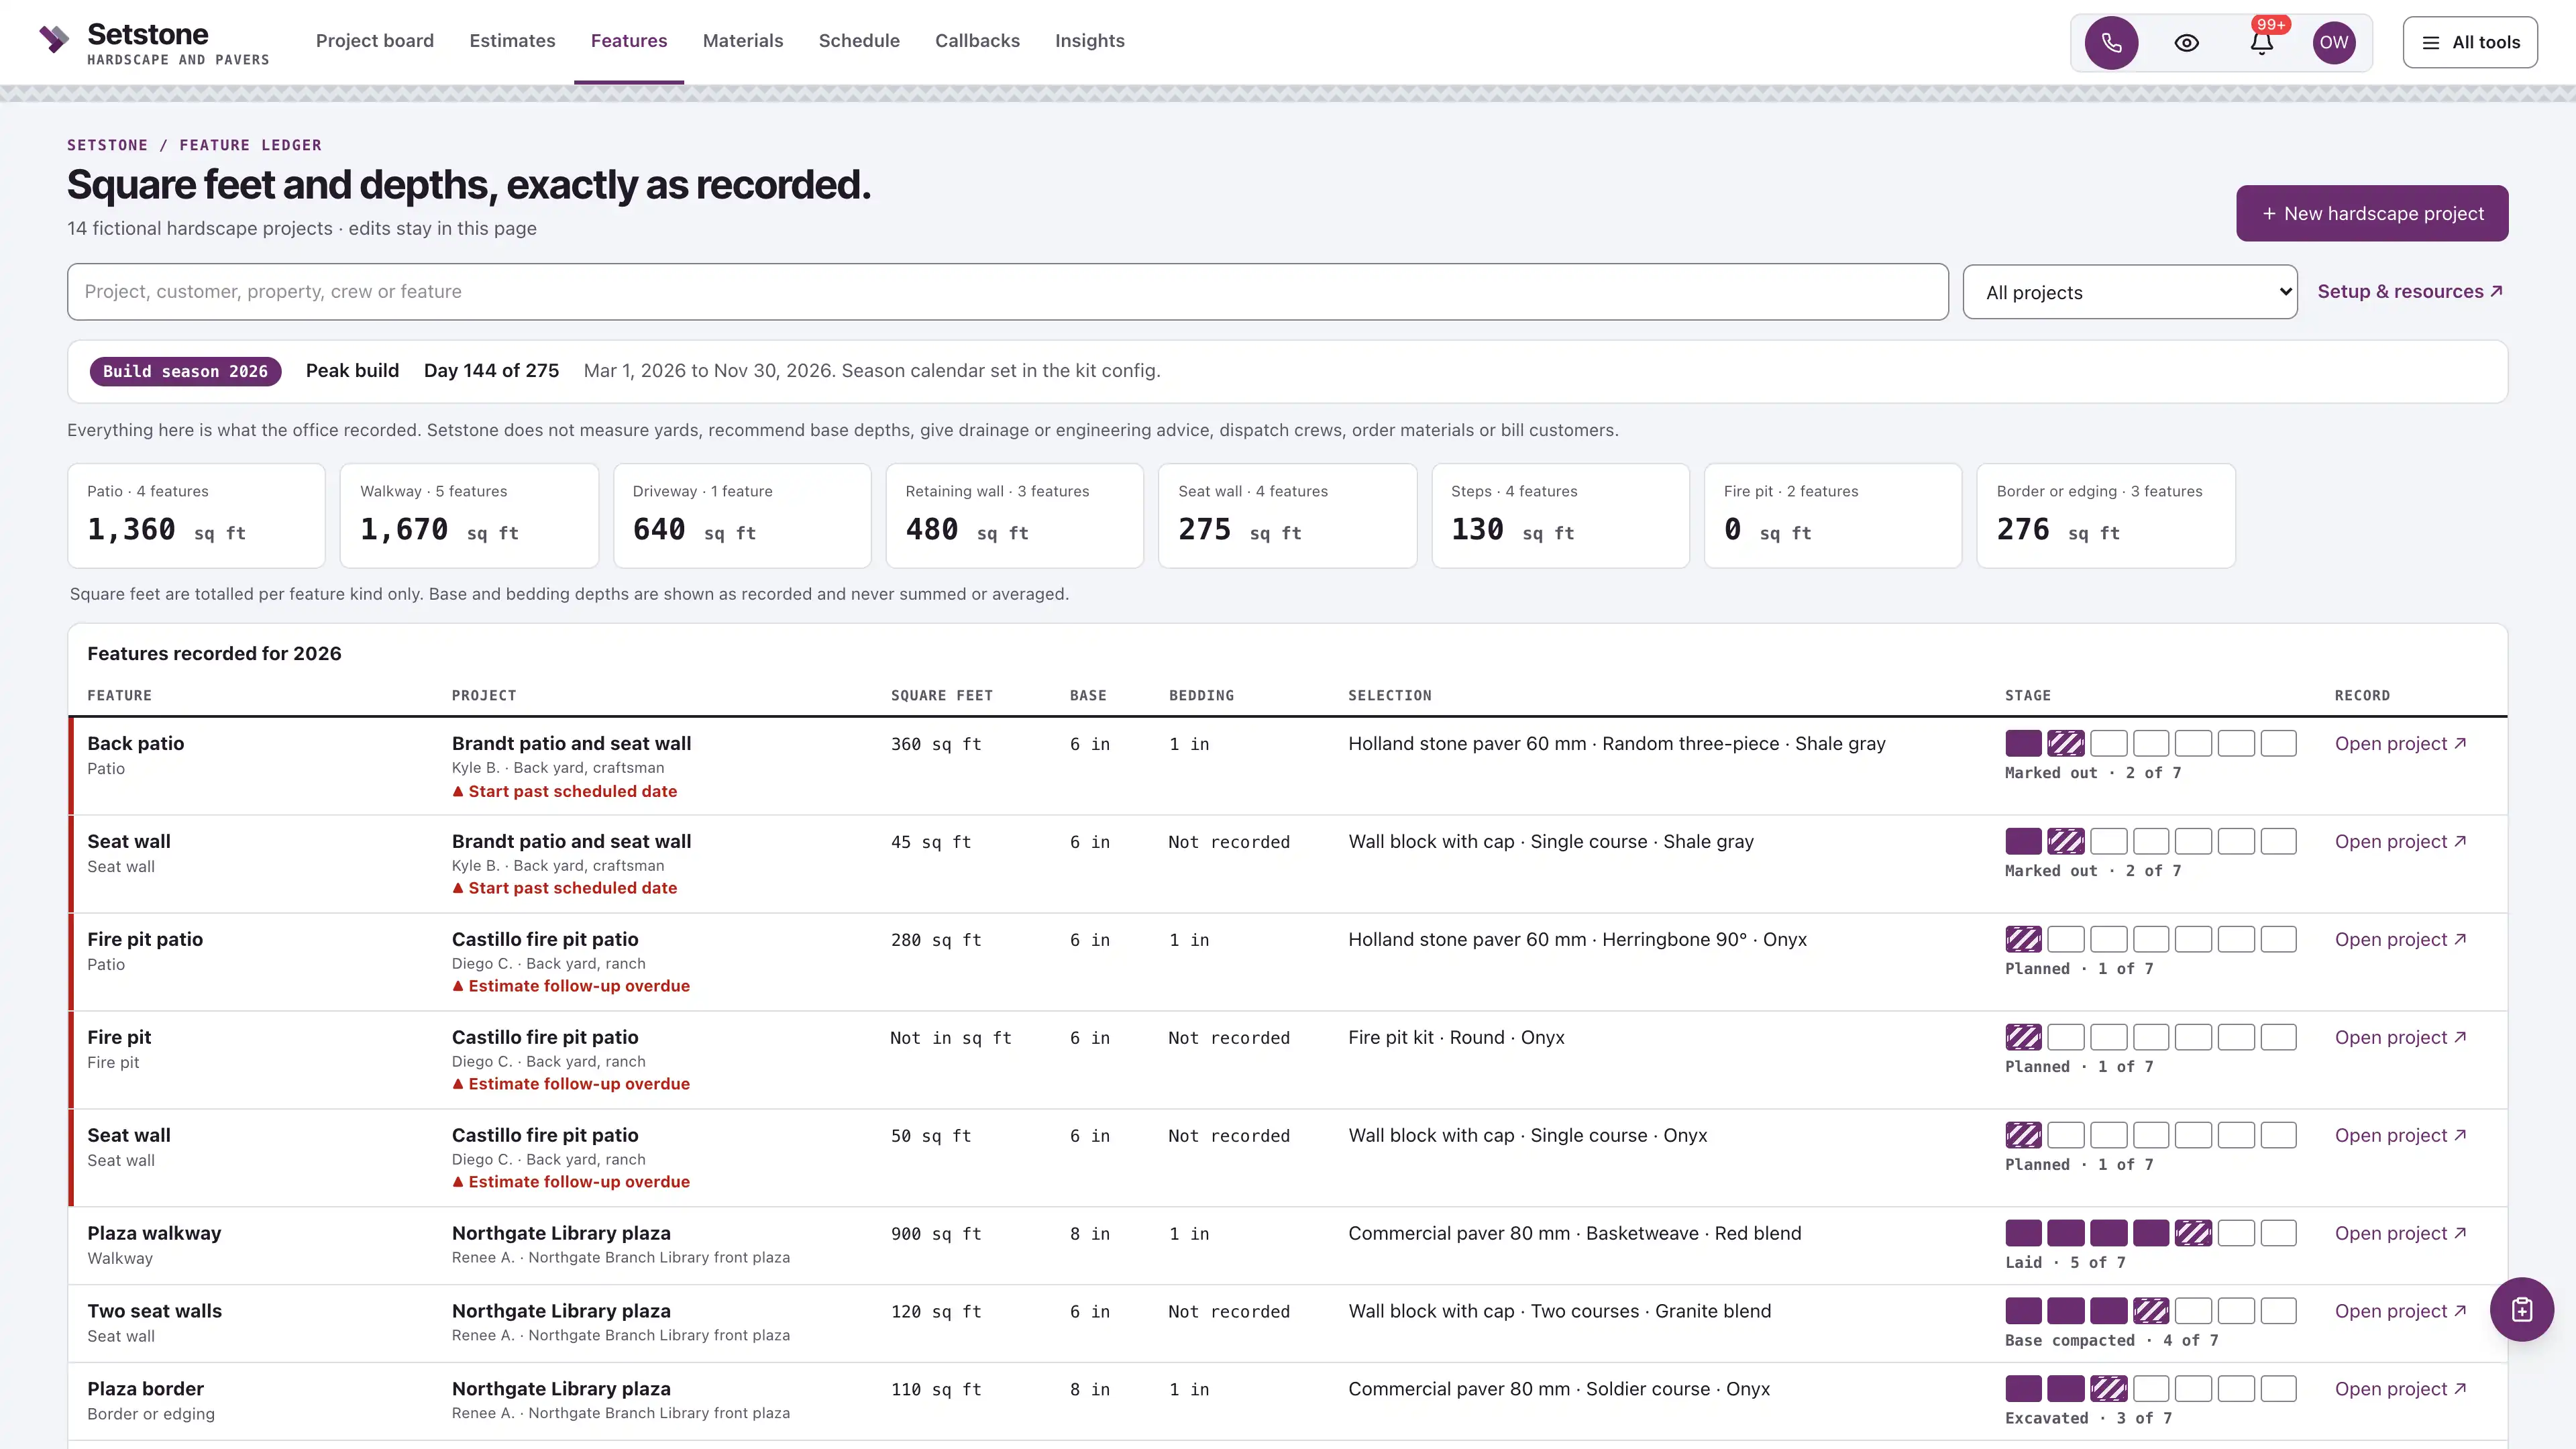Go to the Insights tab
This screenshot has height=1449, width=2576.
click(x=1090, y=41)
